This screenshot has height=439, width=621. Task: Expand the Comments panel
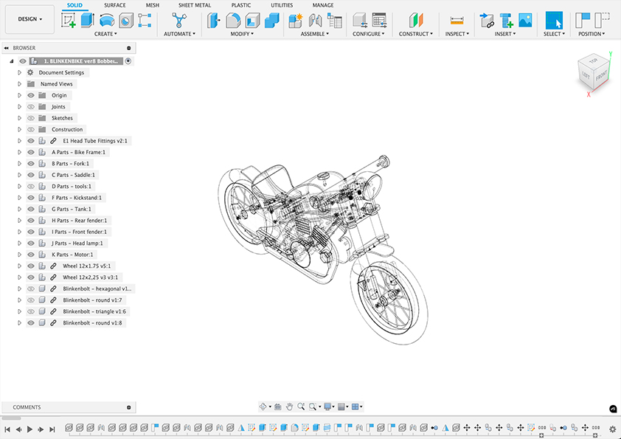pos(129,407)
